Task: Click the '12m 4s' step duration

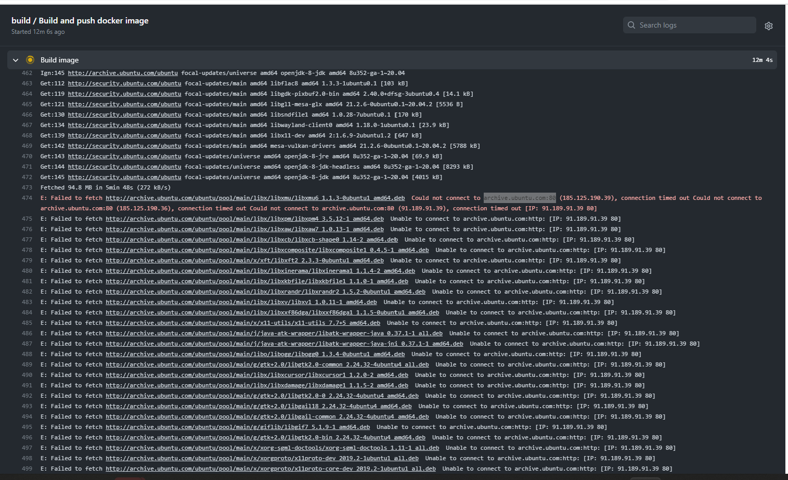Action: (x=762, y=60)
